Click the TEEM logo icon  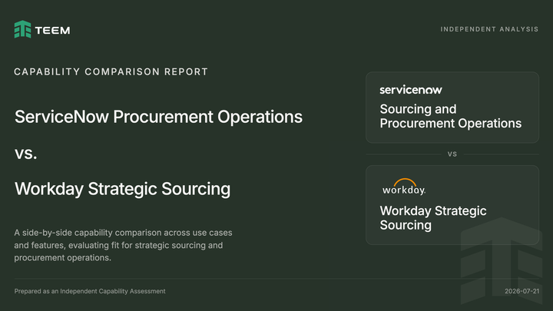[22, 29]
